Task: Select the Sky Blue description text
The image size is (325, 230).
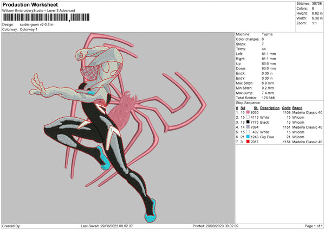Action: click(x=267, y=137)
